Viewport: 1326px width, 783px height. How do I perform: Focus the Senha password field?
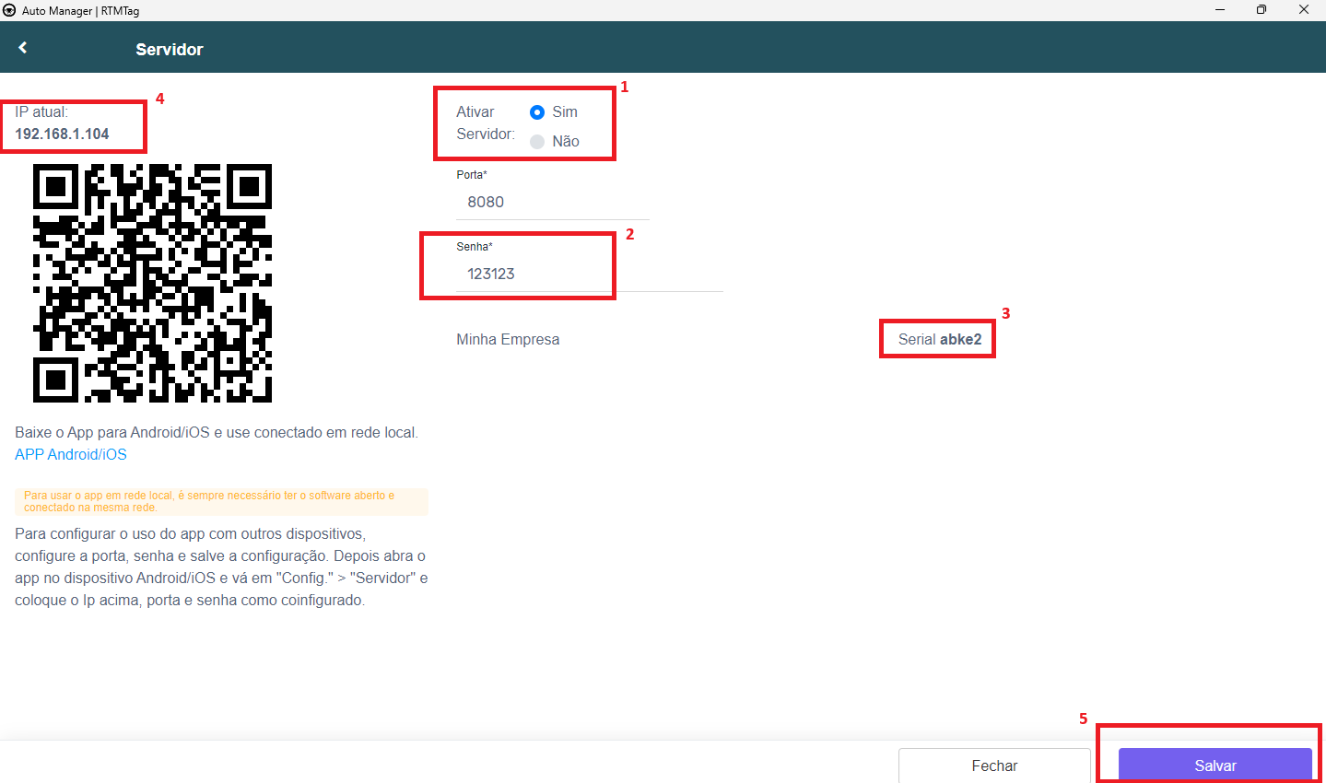(x=553, y=274)
